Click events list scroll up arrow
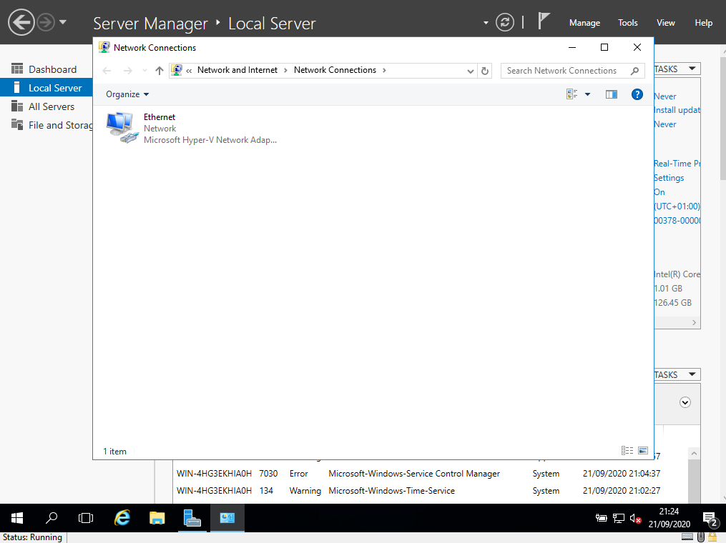This screenshot has width=726, height=543. tap(694, 453)
